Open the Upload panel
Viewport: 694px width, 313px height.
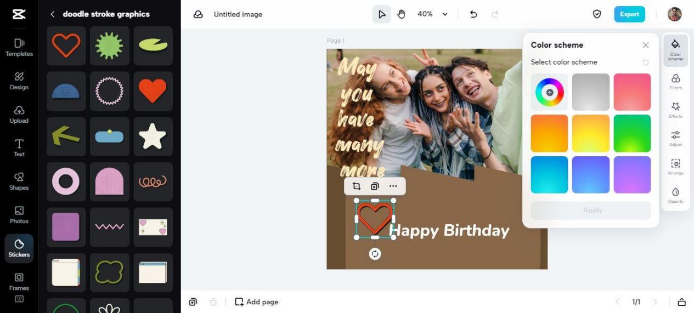[19, 115]
